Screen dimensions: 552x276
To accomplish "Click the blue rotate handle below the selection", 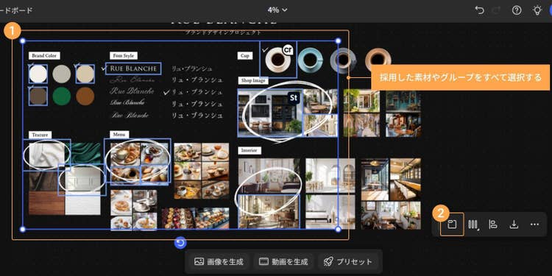I will click(180, 243).
